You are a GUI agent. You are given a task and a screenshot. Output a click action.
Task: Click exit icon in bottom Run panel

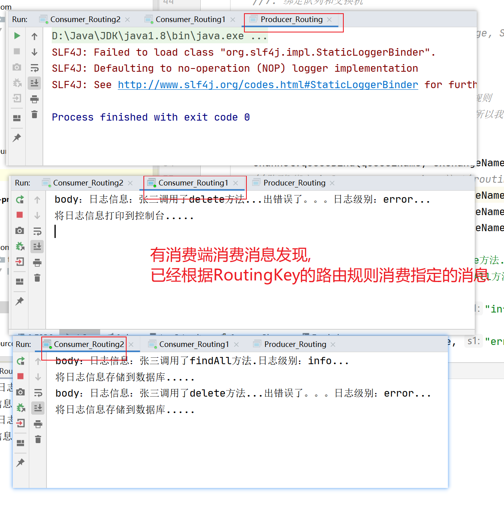click(x=20, y=423)
